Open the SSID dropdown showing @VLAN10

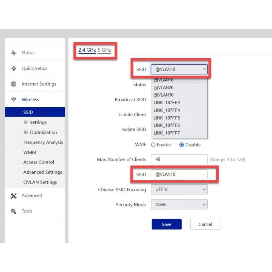tap(179, 69)
